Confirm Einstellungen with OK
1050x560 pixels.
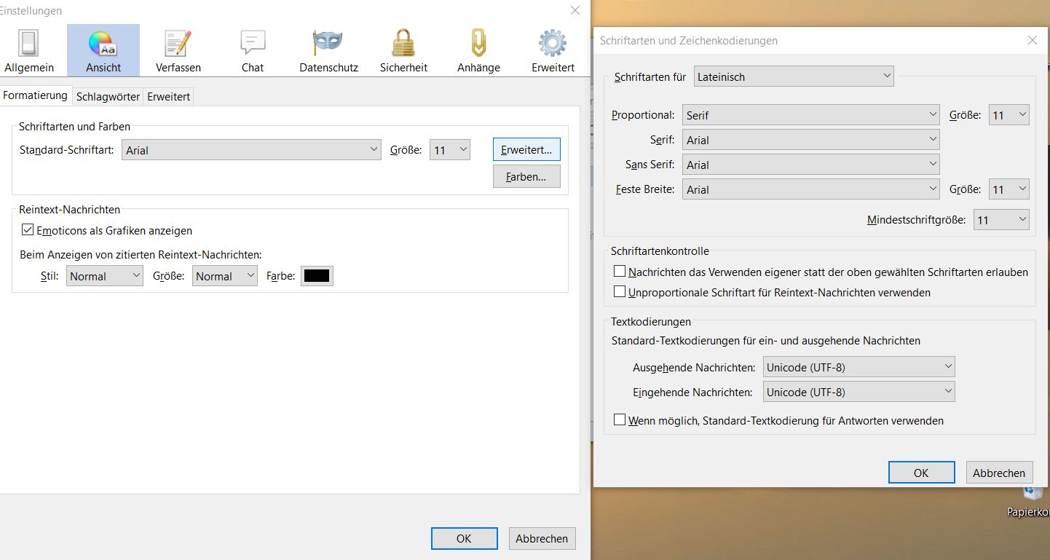click(464, 538)
